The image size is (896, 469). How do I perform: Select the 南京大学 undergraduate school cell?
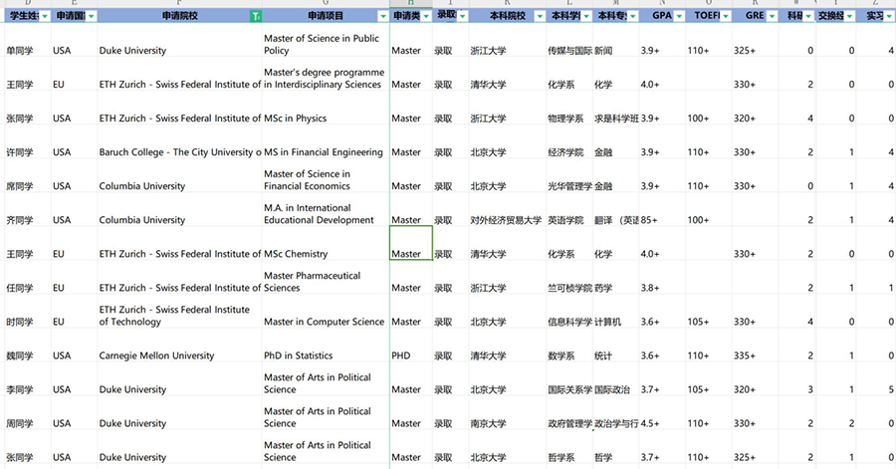488,423
